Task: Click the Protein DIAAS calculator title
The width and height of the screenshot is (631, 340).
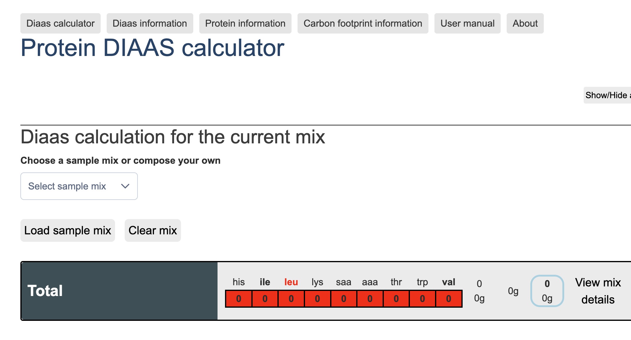Action: click(152, 48)
